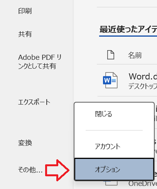Open the エクスポート (Export) page
This screenshot has width=157, height=189.
(x=34, y=102)
